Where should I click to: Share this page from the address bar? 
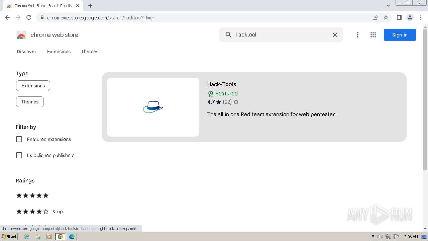(x=375, y=17)
